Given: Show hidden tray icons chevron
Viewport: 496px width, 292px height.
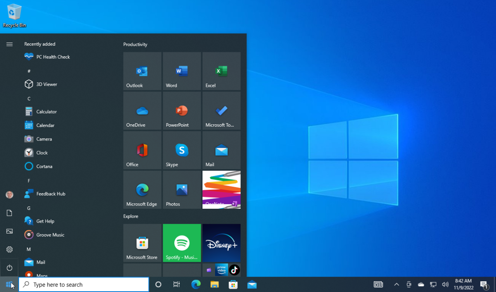Looking at the screenshot, I should (396, 284).
